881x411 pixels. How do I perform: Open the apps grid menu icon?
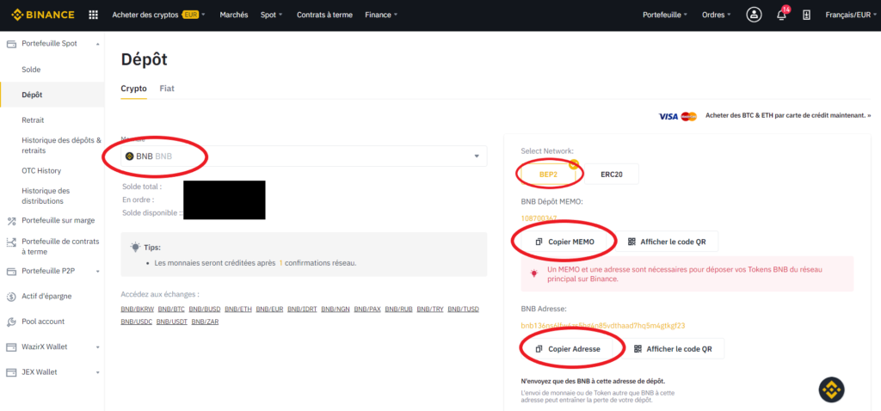[x=93, y=15]
